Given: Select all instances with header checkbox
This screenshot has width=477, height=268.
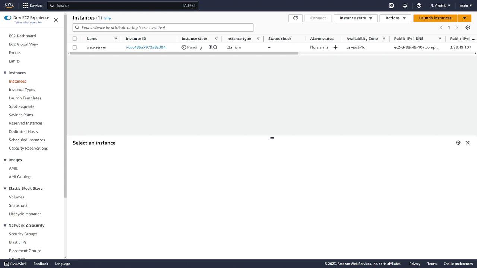Looking at the screenshot, I should coord(75,39).
